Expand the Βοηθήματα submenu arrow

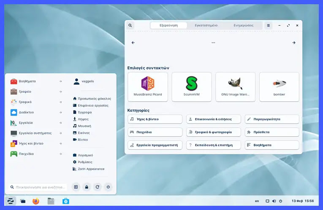pyautogui.click(x=60, y=81)
